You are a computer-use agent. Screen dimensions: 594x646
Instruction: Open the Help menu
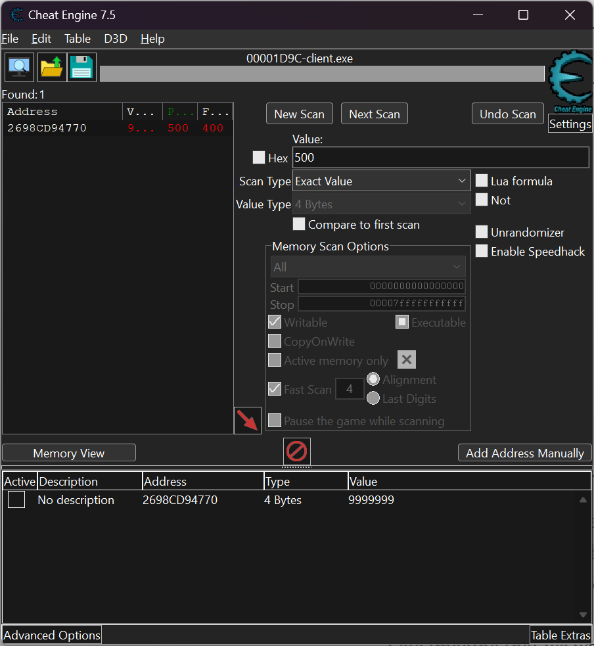tap(152, 39)
